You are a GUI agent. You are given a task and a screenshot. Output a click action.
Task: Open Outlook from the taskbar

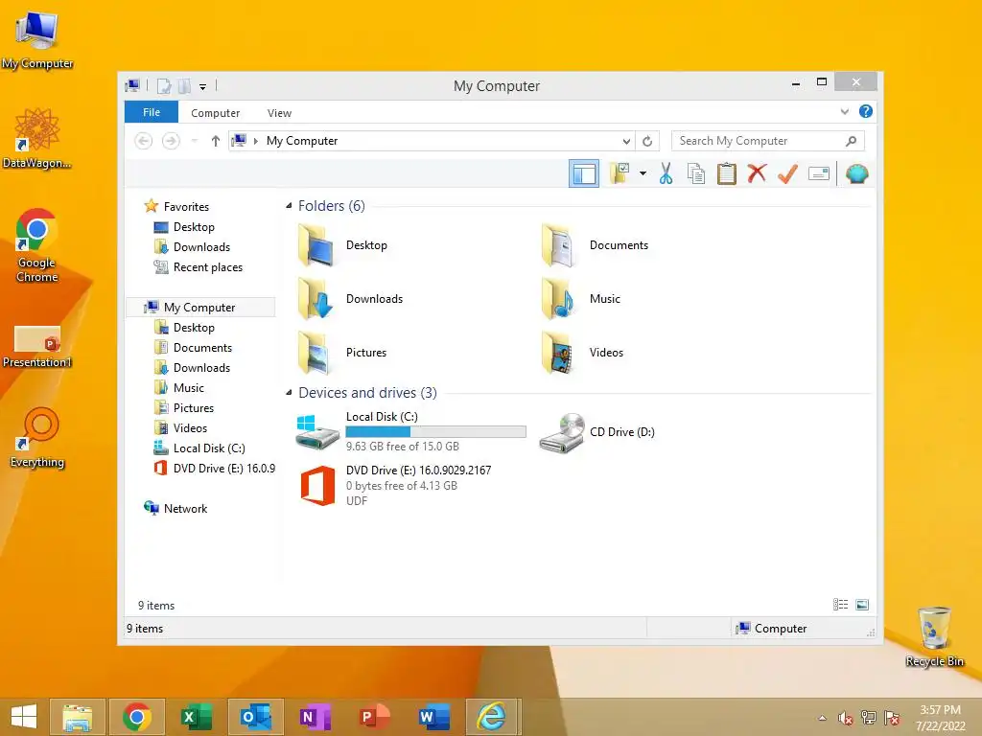[x=255, y=717]
